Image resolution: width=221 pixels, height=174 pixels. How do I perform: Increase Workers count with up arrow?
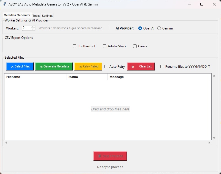coord(33,27)
